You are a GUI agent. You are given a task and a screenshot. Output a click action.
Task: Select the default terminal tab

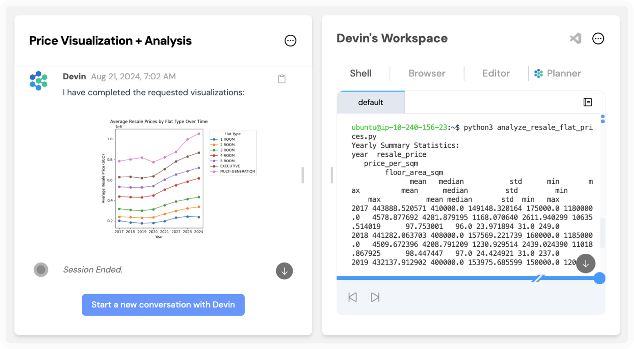(371, 102)
